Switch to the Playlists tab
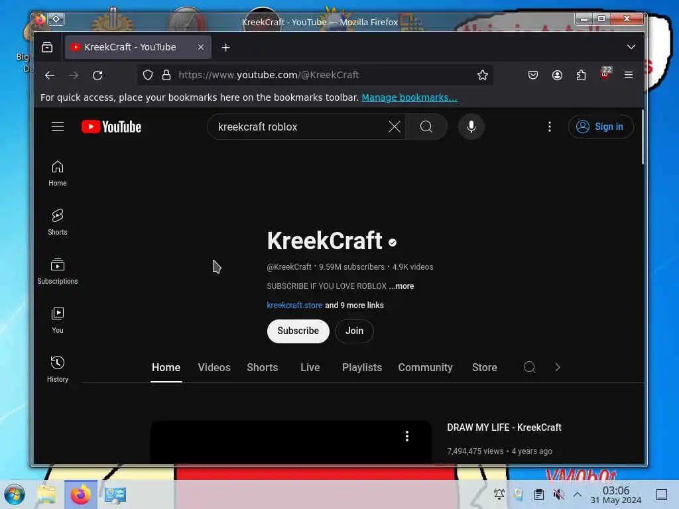This screenshot has width=679, height=509. [362, 367]
